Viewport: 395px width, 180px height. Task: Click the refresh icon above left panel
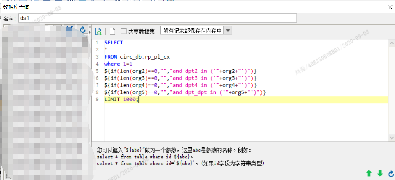(x=82, y=30)
